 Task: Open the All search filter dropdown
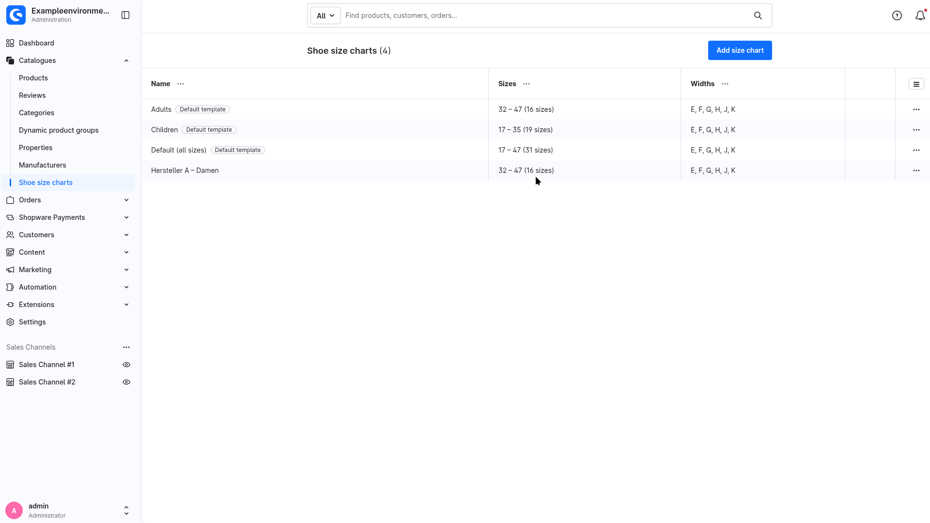[325, 15]
